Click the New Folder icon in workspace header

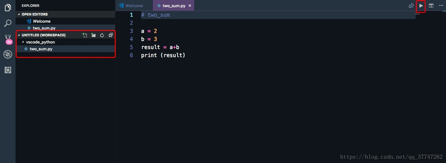(93, 35)
